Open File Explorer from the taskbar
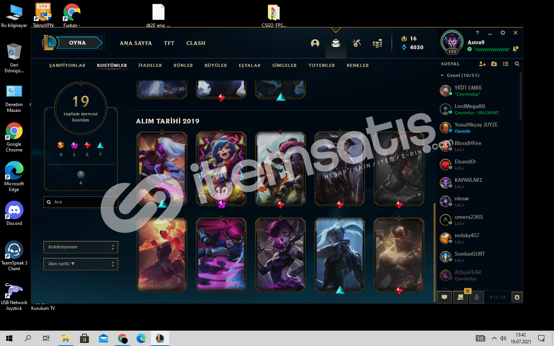Screen dimensions: 554x346 tap(66, 338)
